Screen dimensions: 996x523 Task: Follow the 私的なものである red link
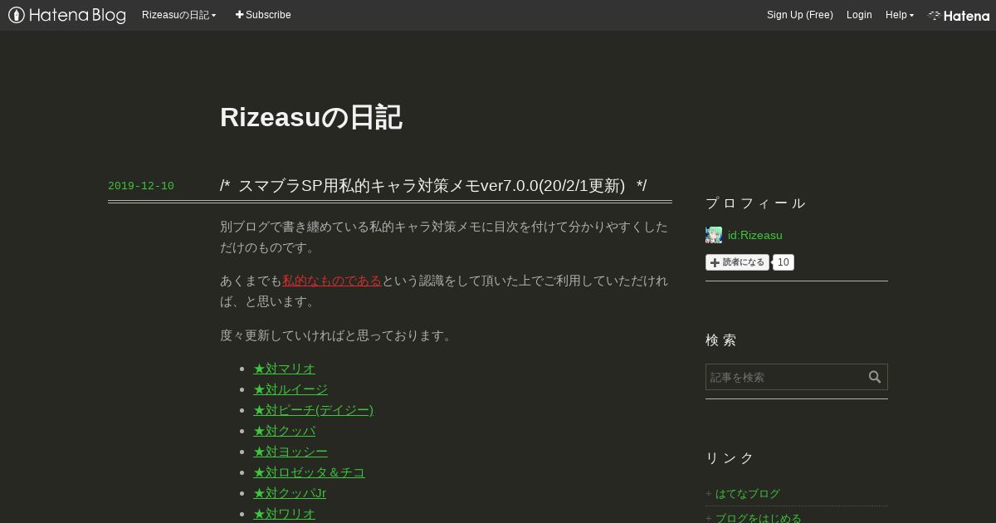332,281
